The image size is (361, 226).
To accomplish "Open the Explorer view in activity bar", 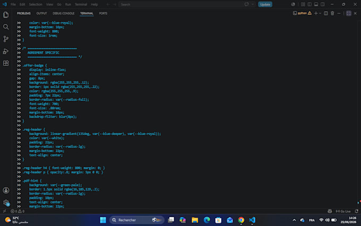I will [6, 15].
